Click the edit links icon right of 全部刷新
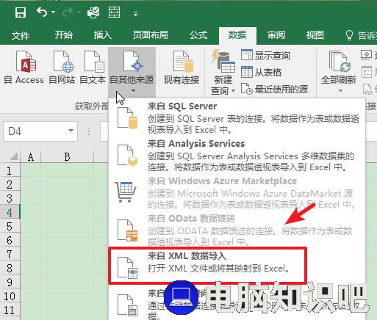The width and height of the screenshot is (377, 320). click(367, 89)
